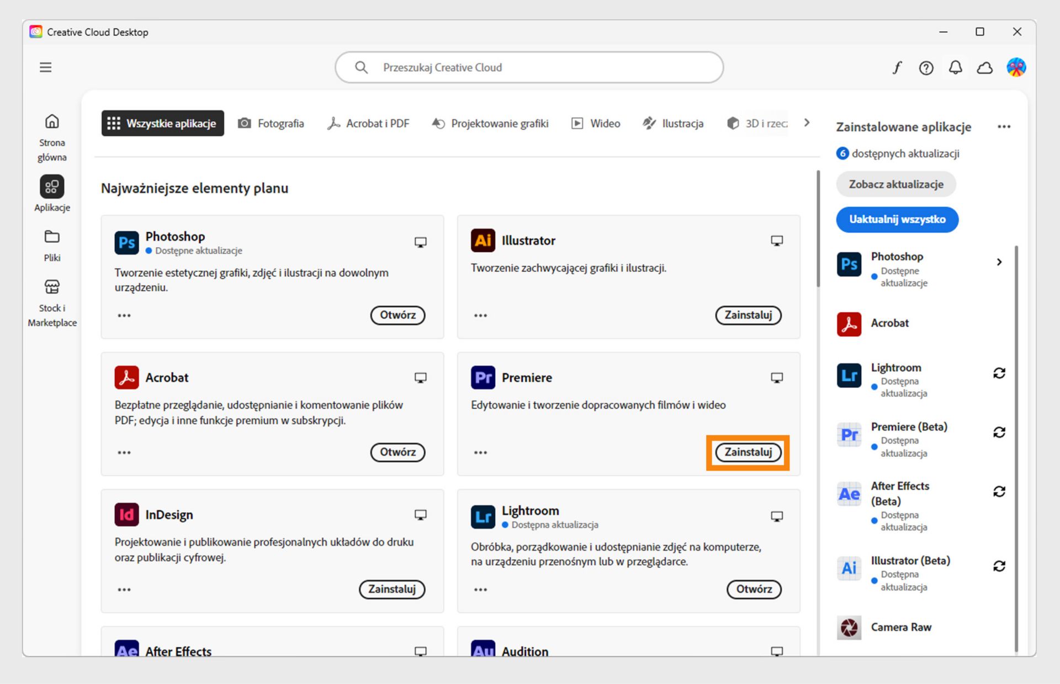Switch to Projektowanie grafiki tab

490,123
